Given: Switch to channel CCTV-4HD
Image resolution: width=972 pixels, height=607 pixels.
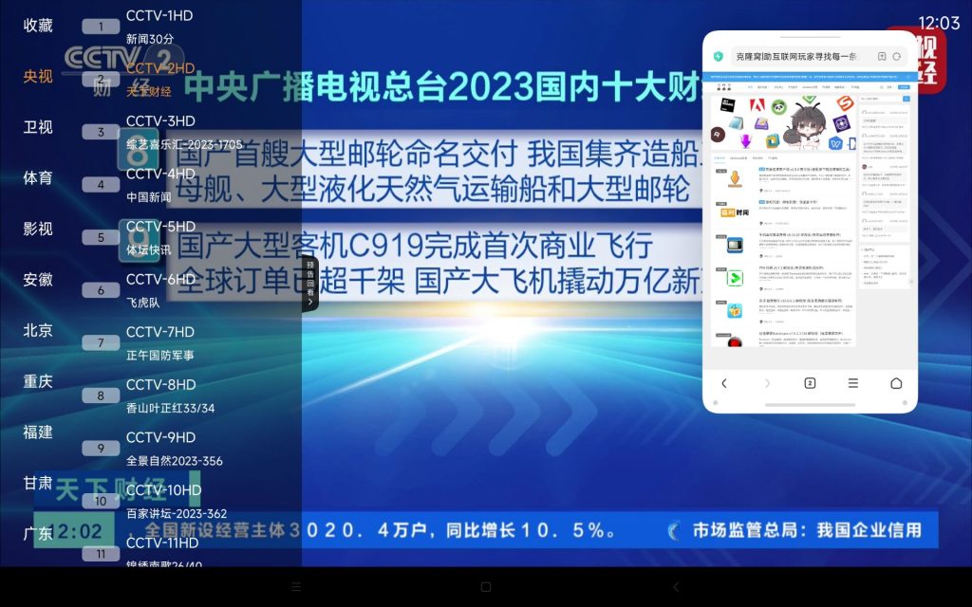Looking at the screenshot, I should pyautogui.click(x=160, y=174).
